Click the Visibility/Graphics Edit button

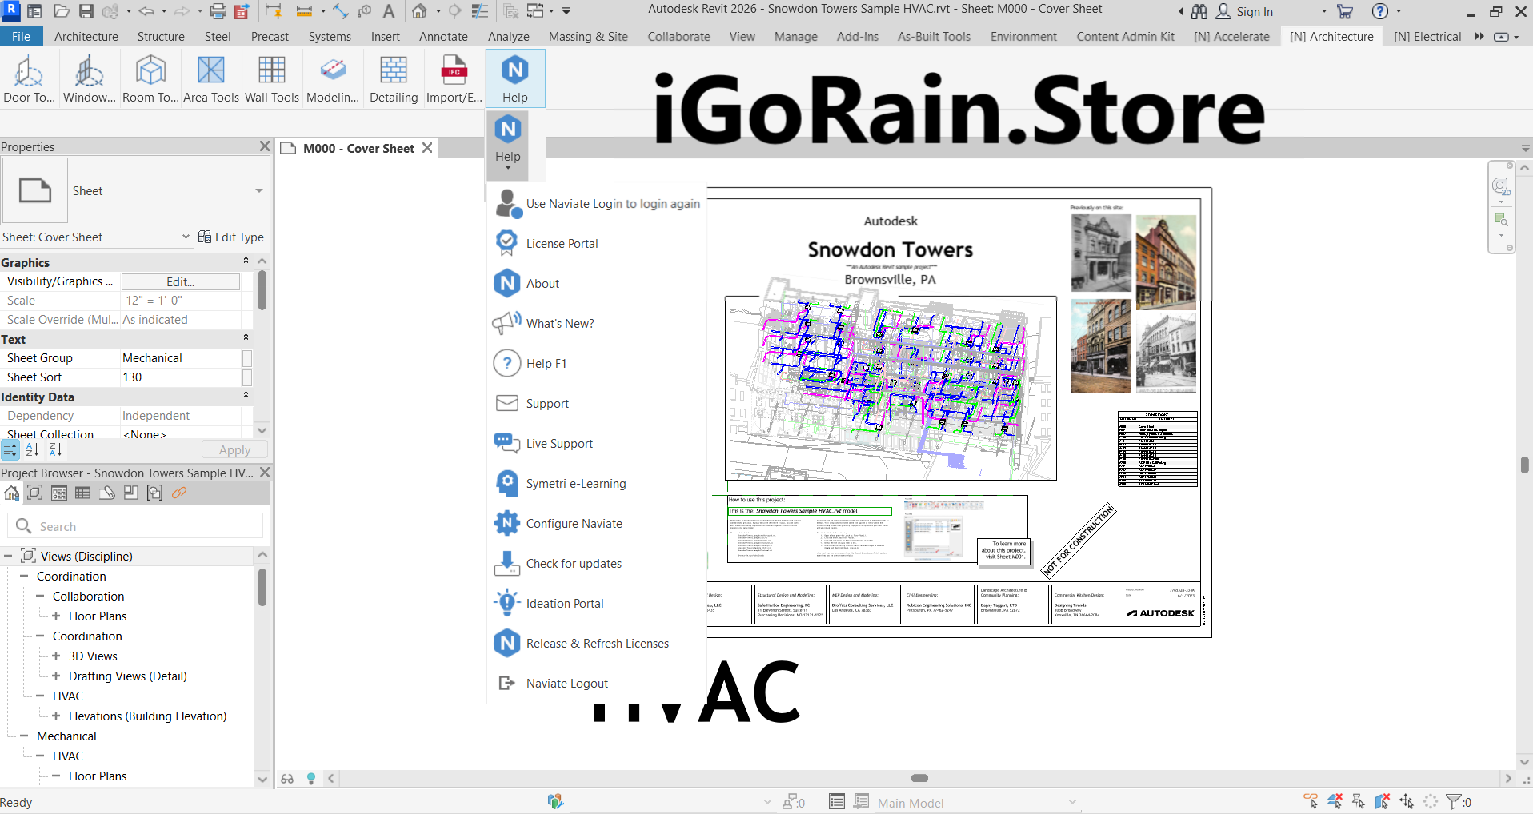point(180,281)
